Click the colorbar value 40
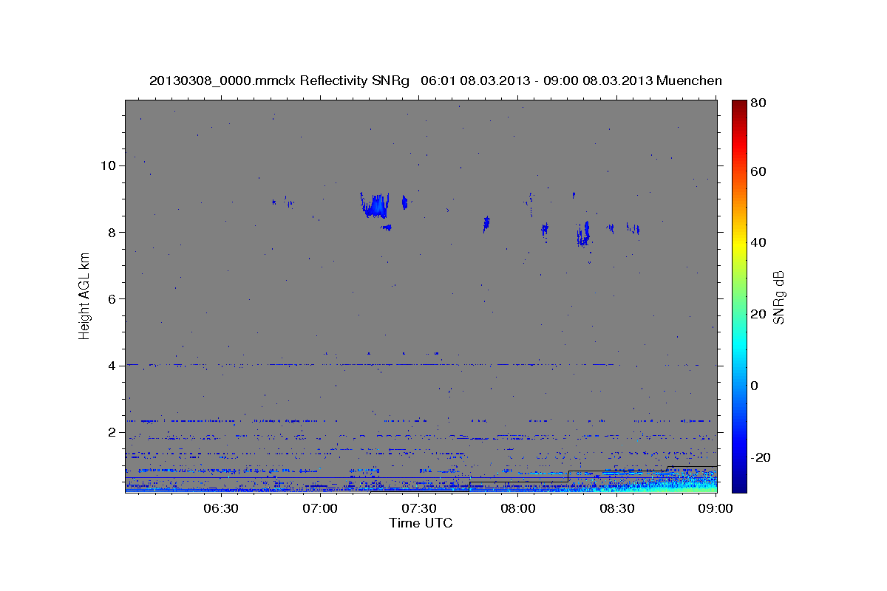The image size is (887, 591). [760, 242]
